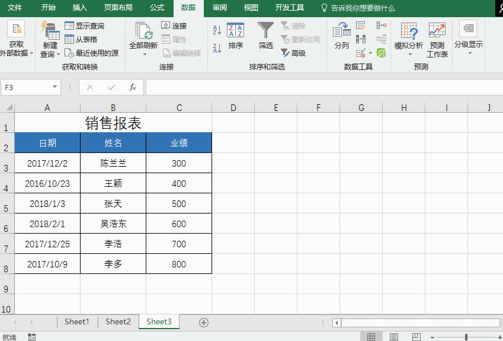
Task: Add a new sheet with plus button
Action: pos(204,322)
